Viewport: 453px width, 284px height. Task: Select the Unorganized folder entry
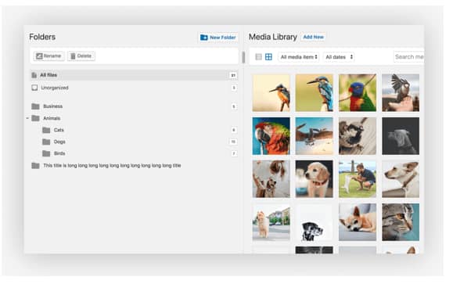pyautogui.click(x=134, y=88)
